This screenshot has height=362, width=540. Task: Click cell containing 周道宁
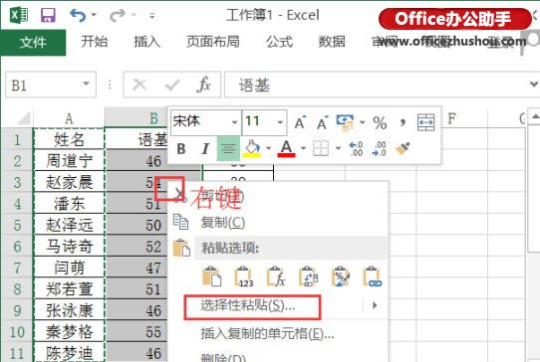69,161
